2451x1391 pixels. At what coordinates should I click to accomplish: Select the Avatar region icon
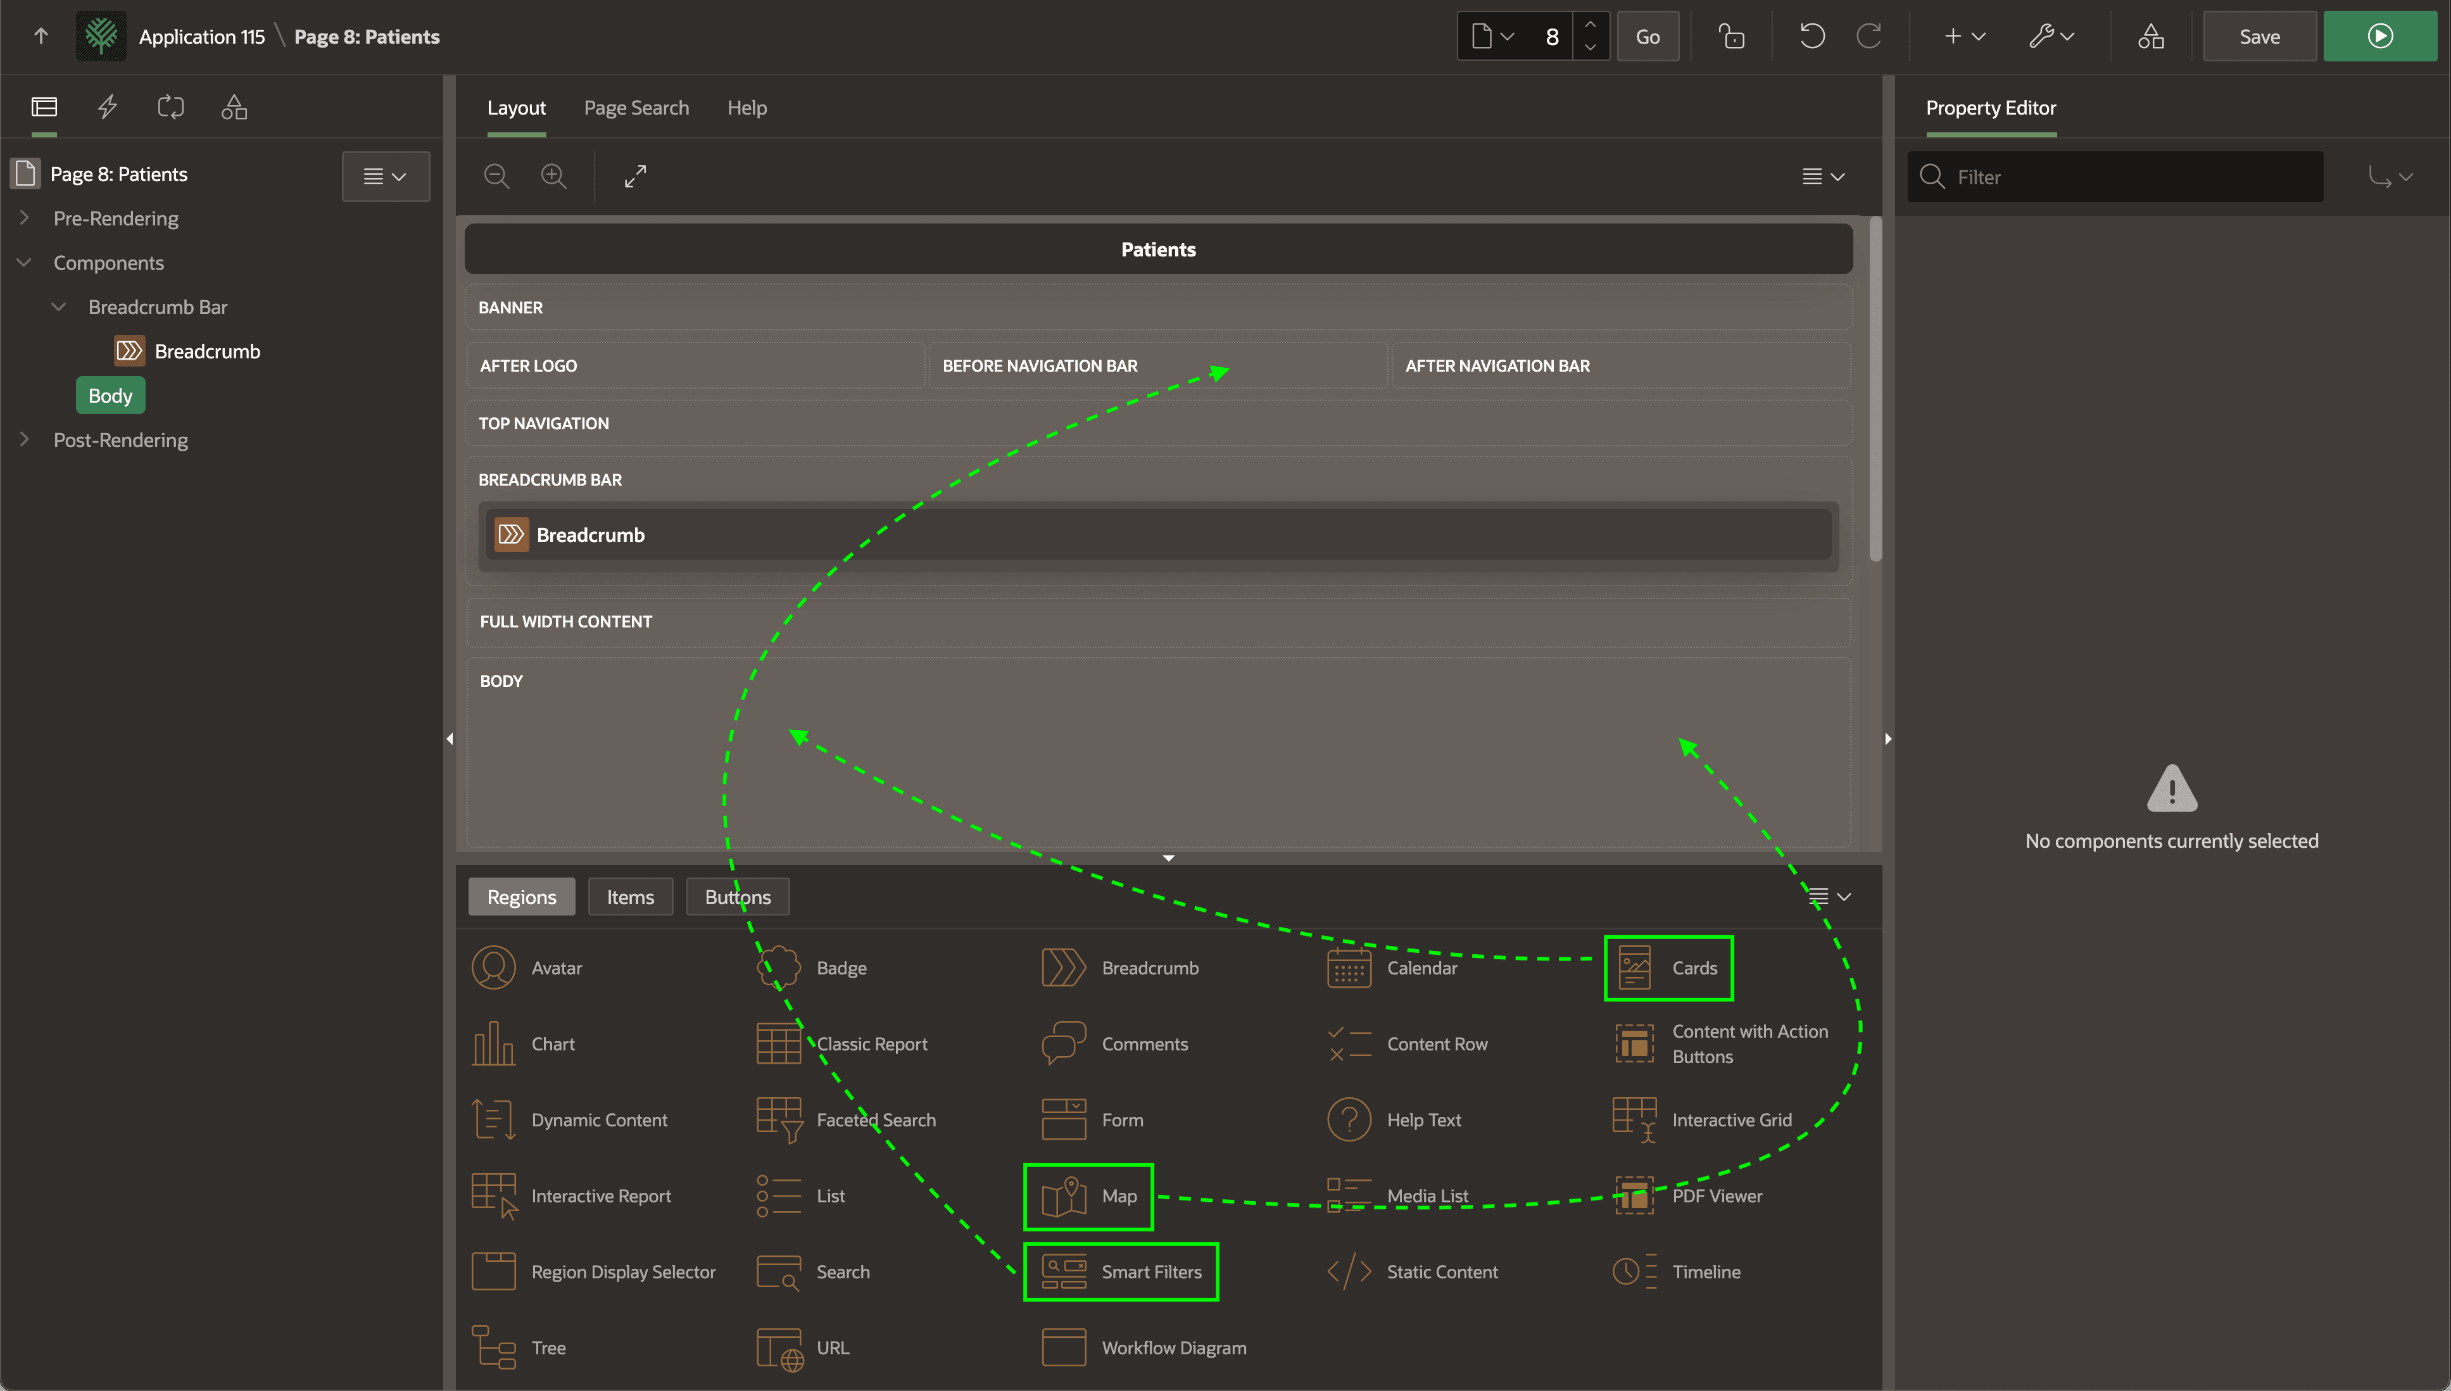point(494,968)
